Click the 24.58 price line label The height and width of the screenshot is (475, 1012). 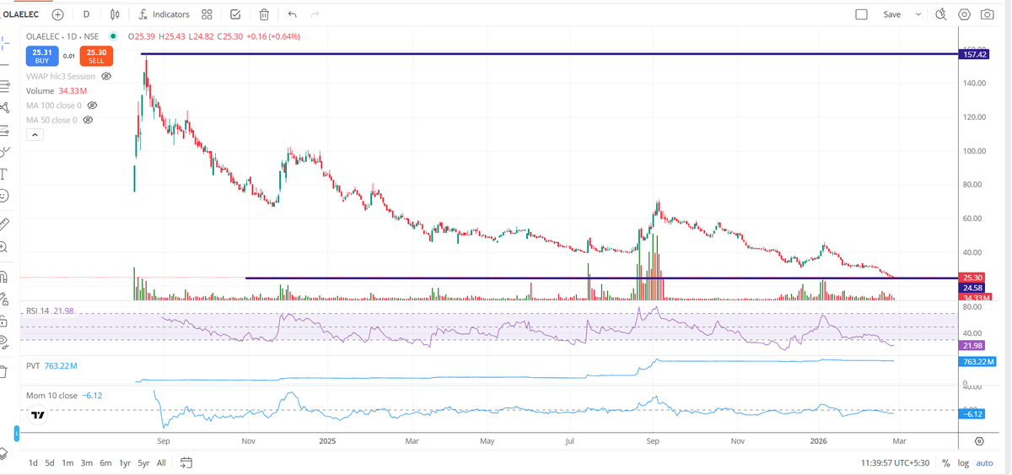pyautogui.click(x=974, y=288)
